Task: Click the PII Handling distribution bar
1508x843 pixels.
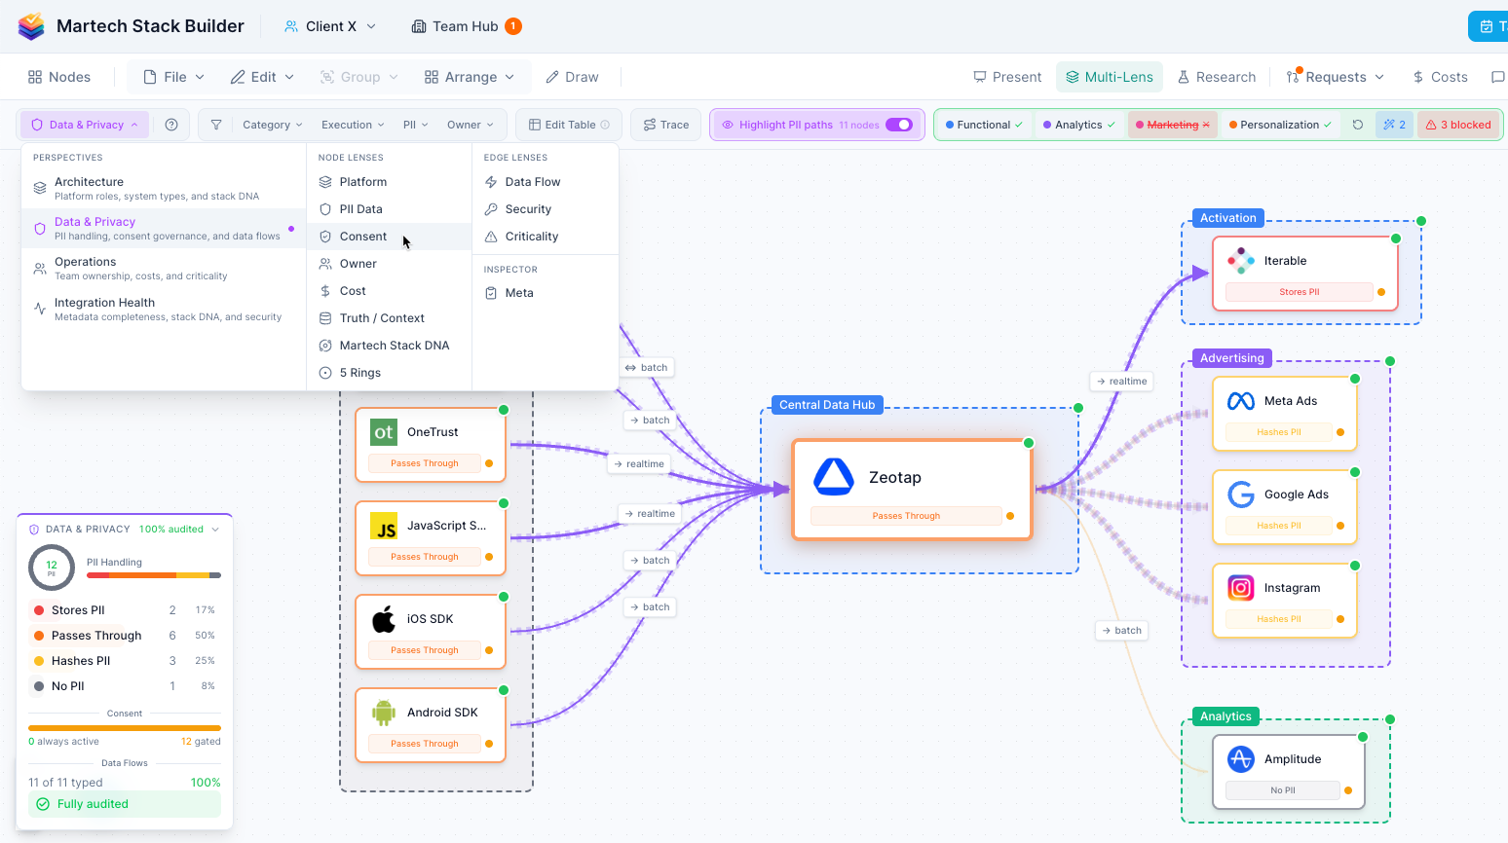Action: pyautogui.click(x=154, y=575)
